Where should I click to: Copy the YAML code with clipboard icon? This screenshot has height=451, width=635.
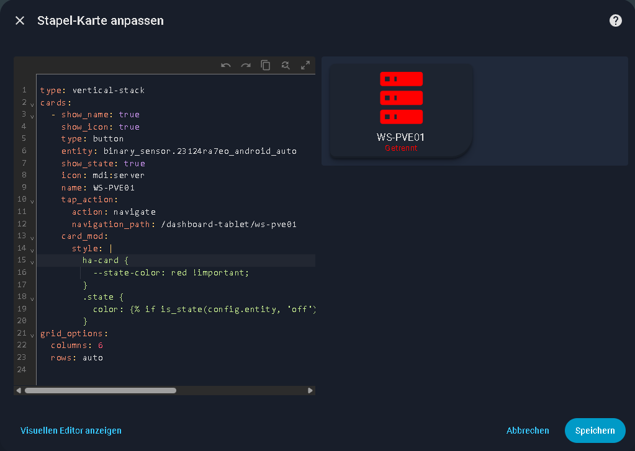pyautogui.click(x=266, y=65)
